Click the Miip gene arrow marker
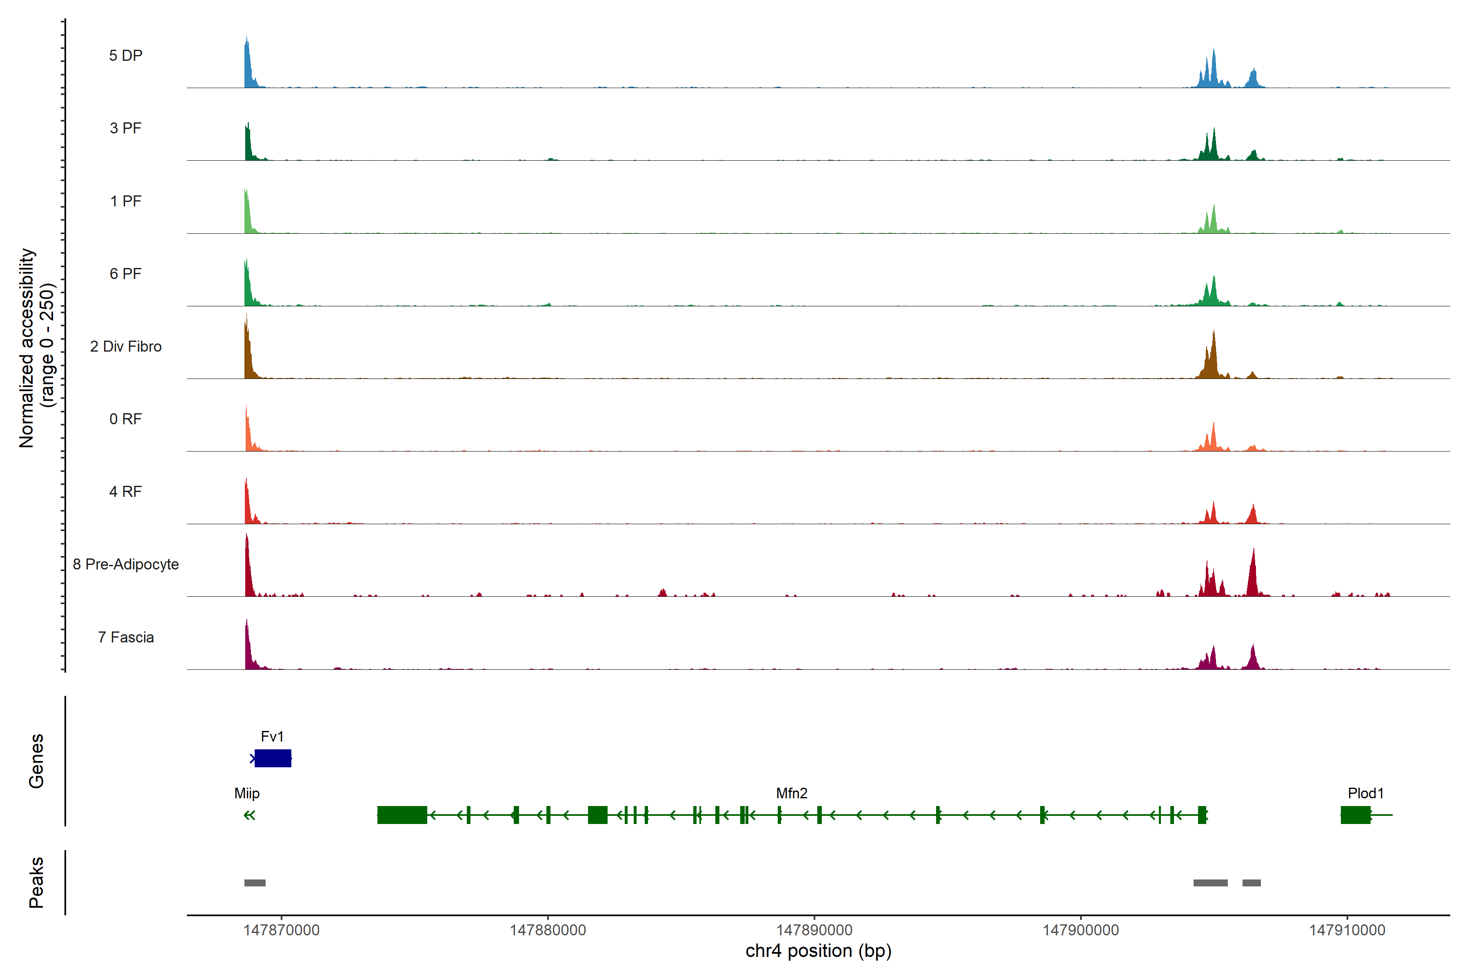This screenshot has height=979, width=1469. click(249, 815)
